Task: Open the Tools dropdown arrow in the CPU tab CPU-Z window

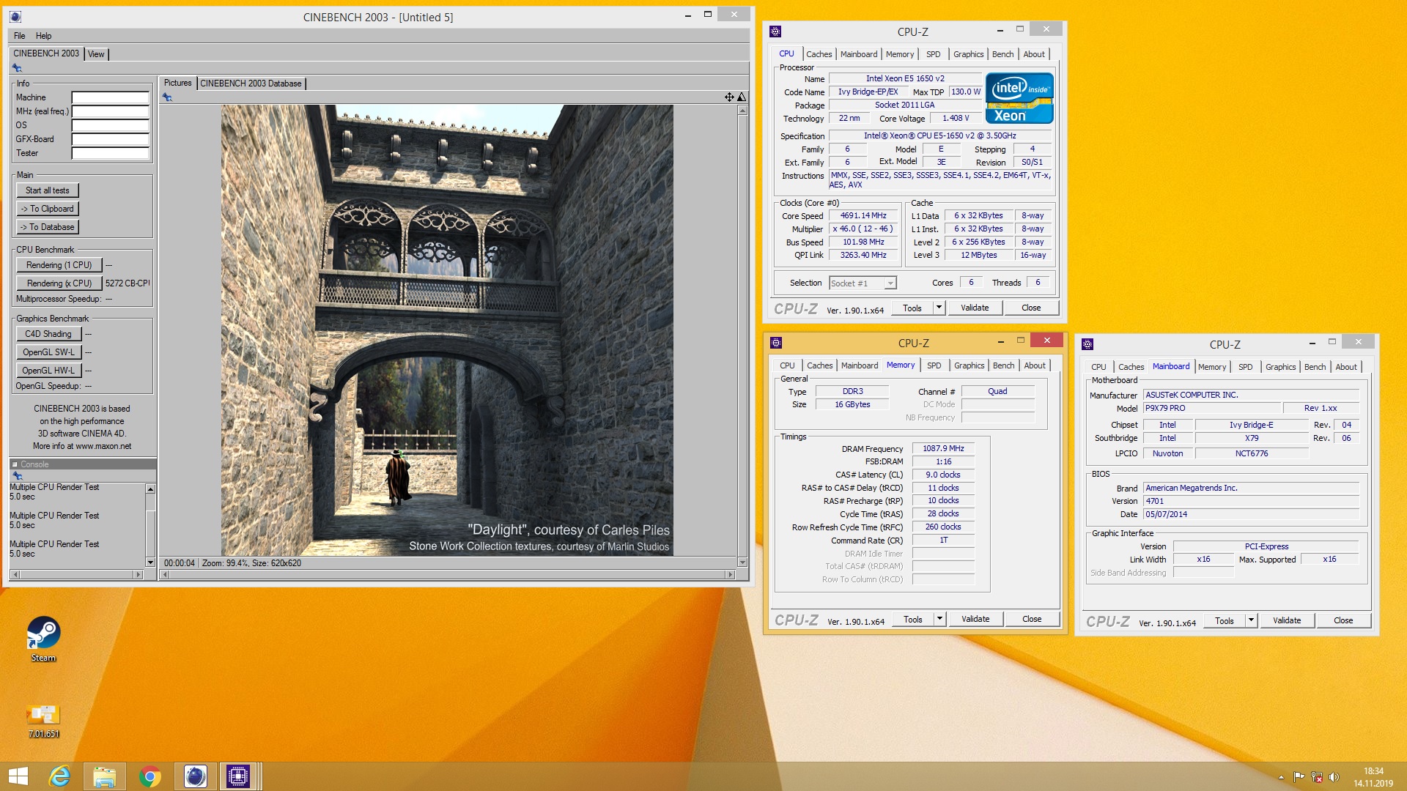Action: coord(939,308)
